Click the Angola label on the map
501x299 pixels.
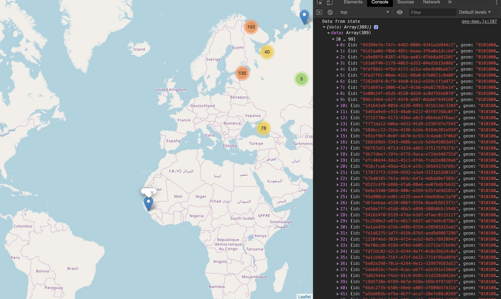[220, 261]
